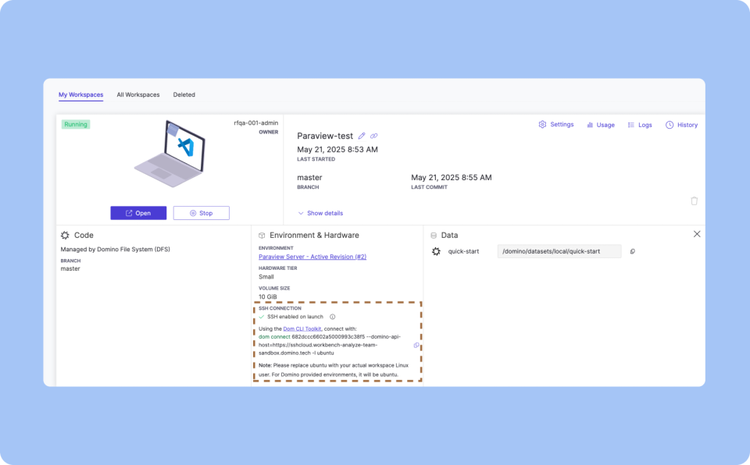
Task: Click the master branch value in header
Action: click(x=309, y=178)
